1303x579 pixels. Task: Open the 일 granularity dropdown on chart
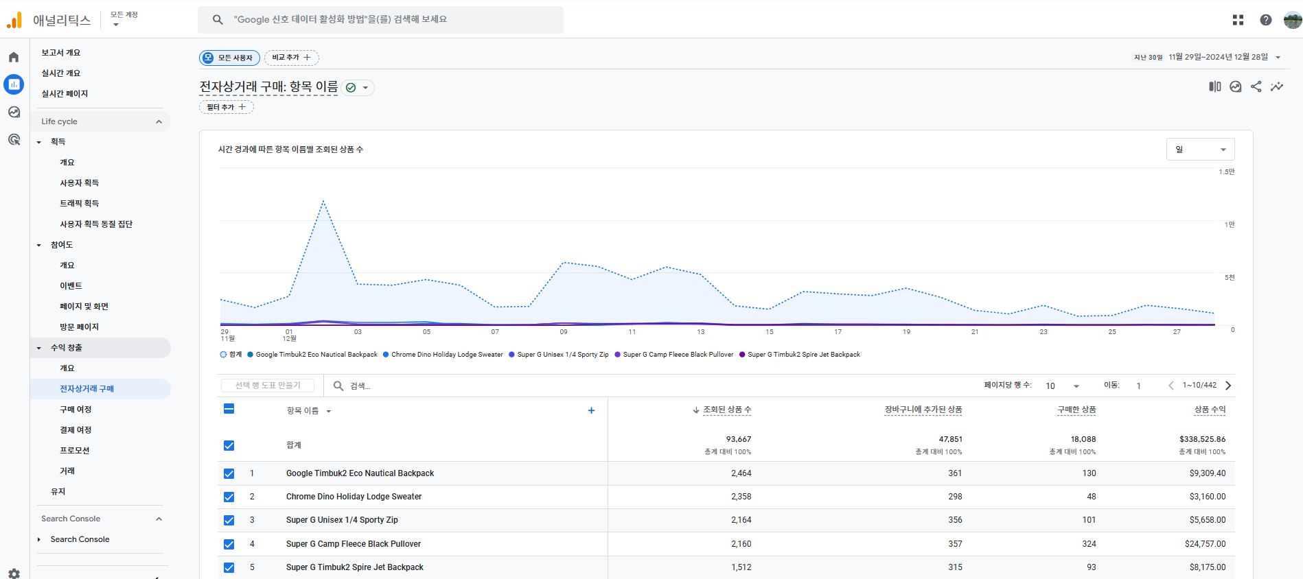pyautogui.click(x=1200, y=150)
